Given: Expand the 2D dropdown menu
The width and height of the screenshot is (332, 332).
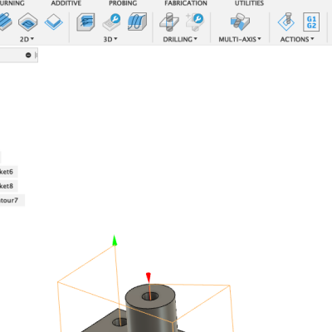Looking at the screenshot, I should (27, 39).
